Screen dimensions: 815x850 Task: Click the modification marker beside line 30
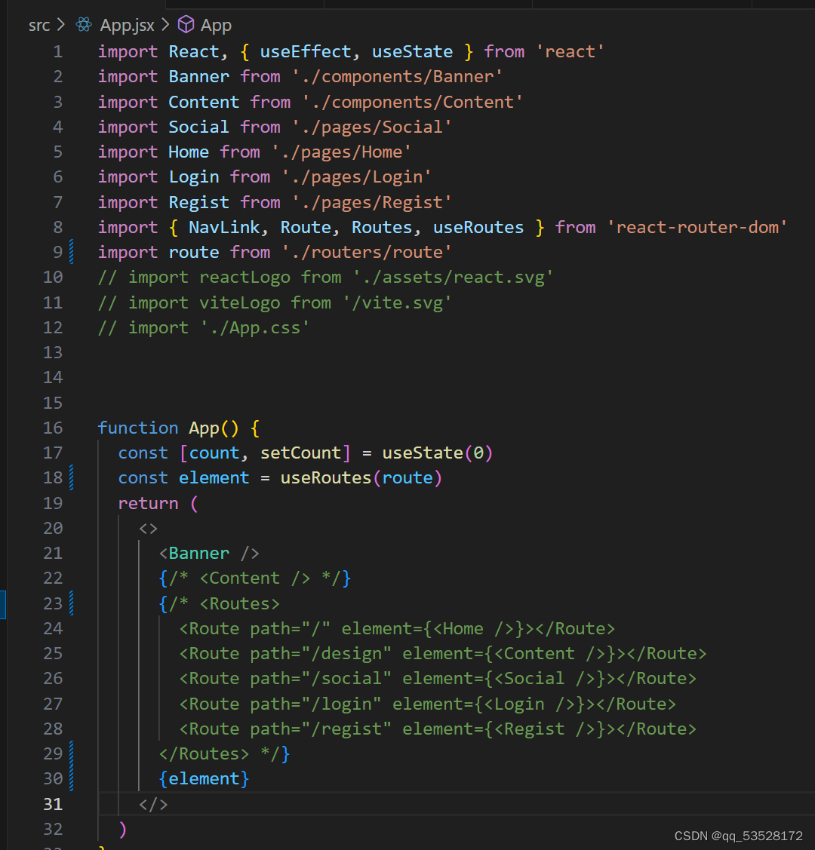[x=69, y=778]
